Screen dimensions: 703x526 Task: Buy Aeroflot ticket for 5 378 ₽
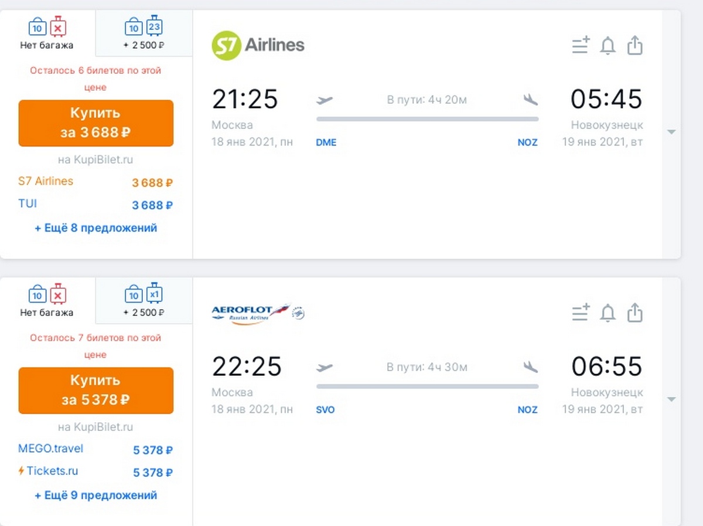coord(96,391)
